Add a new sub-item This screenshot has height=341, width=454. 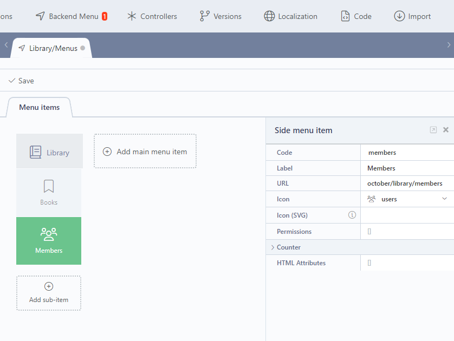click(x=49, y=293)
